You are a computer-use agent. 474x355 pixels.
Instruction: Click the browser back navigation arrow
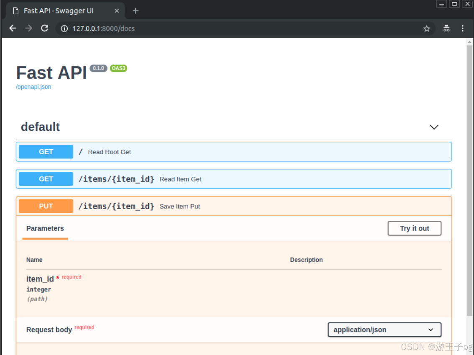(x=13, y=28)
